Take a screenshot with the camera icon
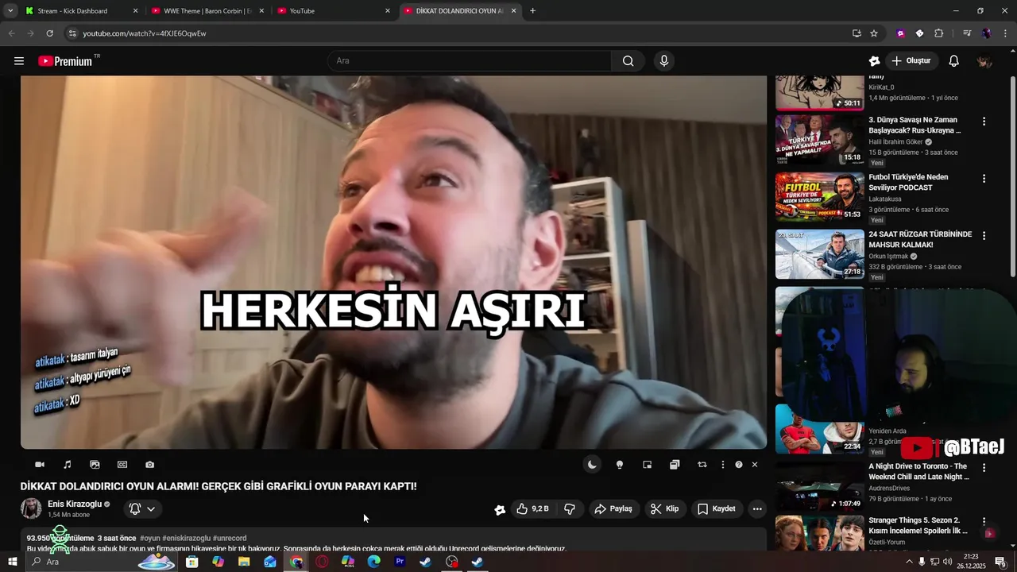The height and width of the screenshot is (572, 1017). (149, 465)
